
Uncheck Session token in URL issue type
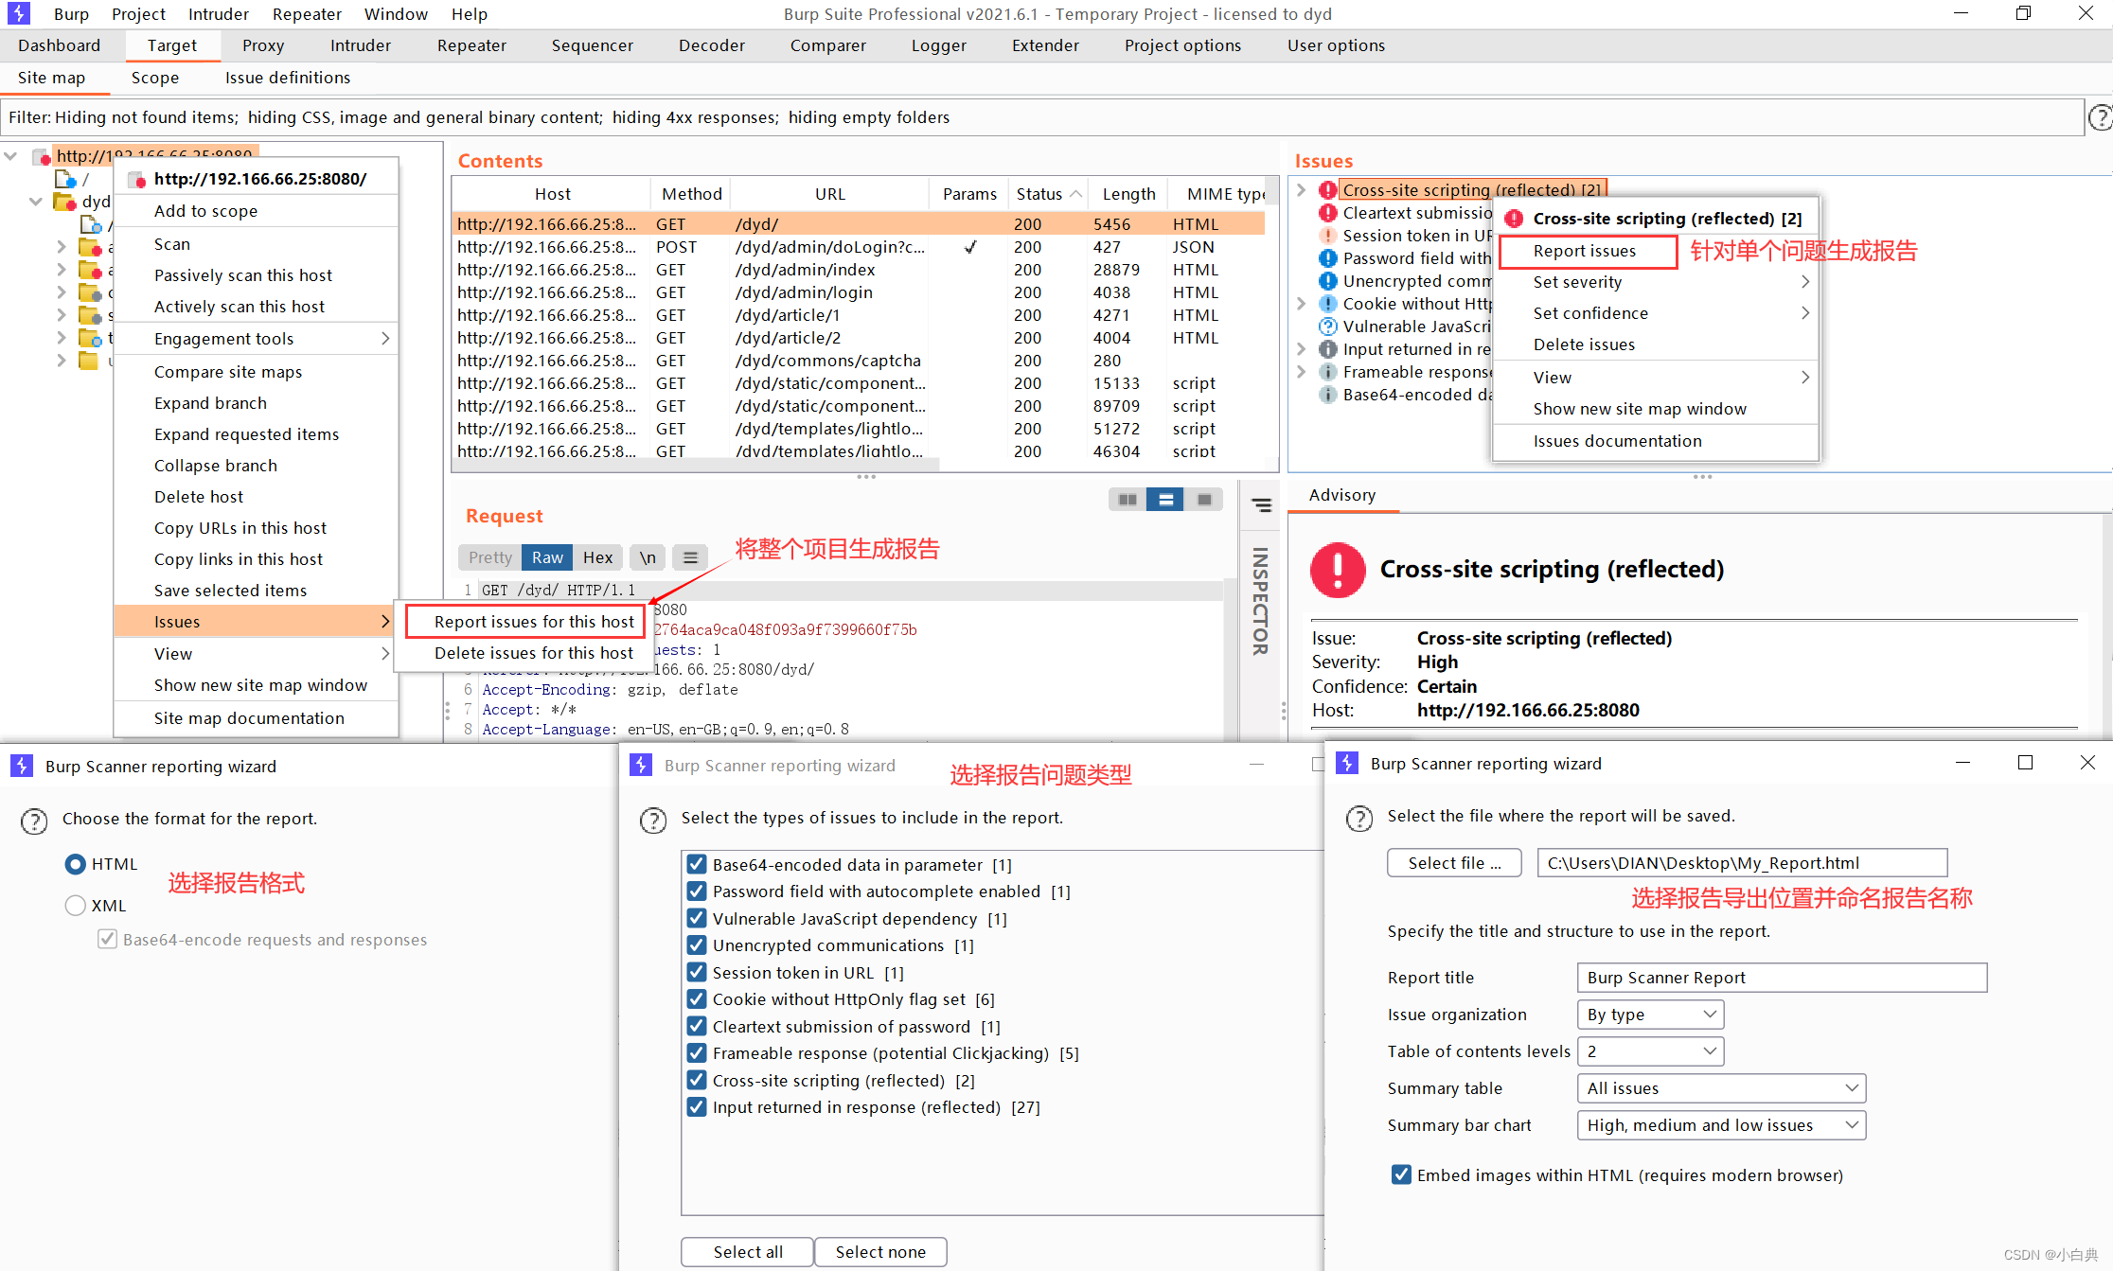point(697,972)
